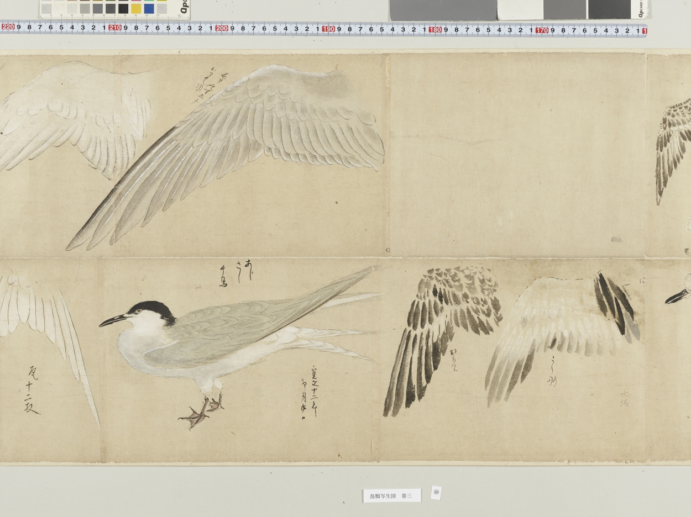Select the 寛文十二年 date inscription below the tern
The width and height of the screenshot is (691, 517).
click(x=310, y=392)
